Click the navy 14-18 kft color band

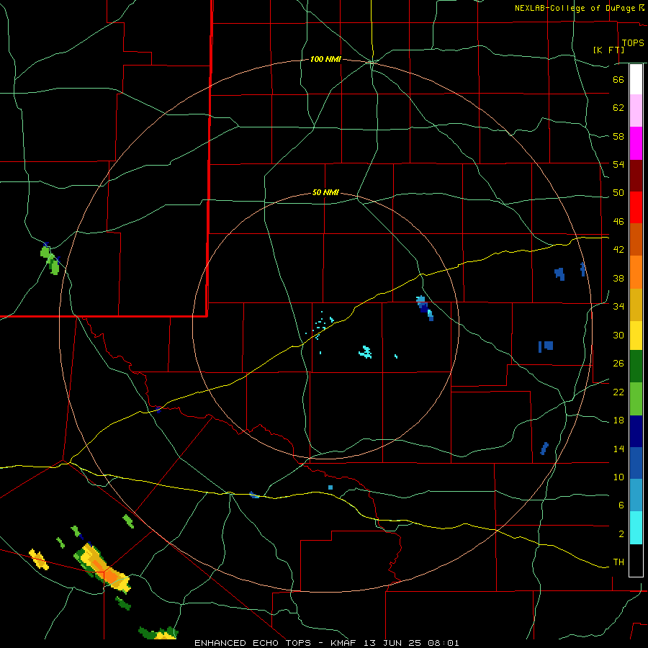click(636, 431)
